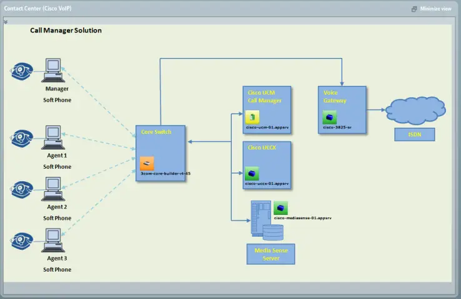
Task: Select the Voice Gateway box
Action: coord(342,110)
